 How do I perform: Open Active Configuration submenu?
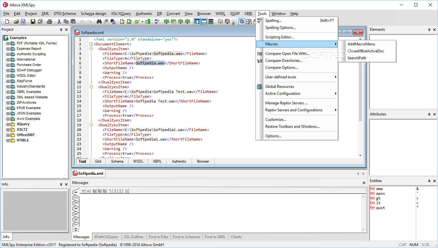pos(297,94)
